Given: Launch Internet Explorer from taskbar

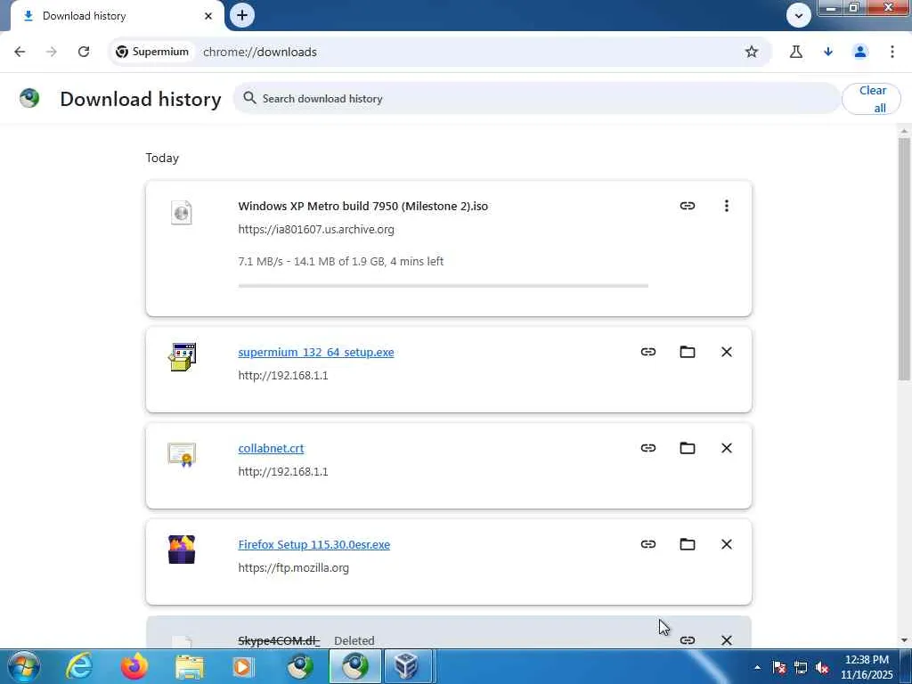Looking at the screenshot, I should tap(78, 666).
